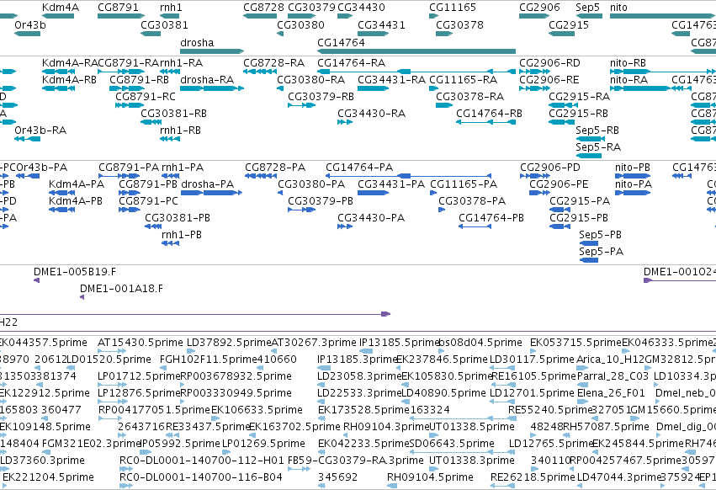Screen dimensions: 716x490
Task: Select EST RH09104.5prime
Action: click(430, 477)
